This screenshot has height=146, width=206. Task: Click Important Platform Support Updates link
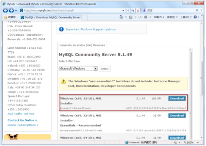pos(91,29)
